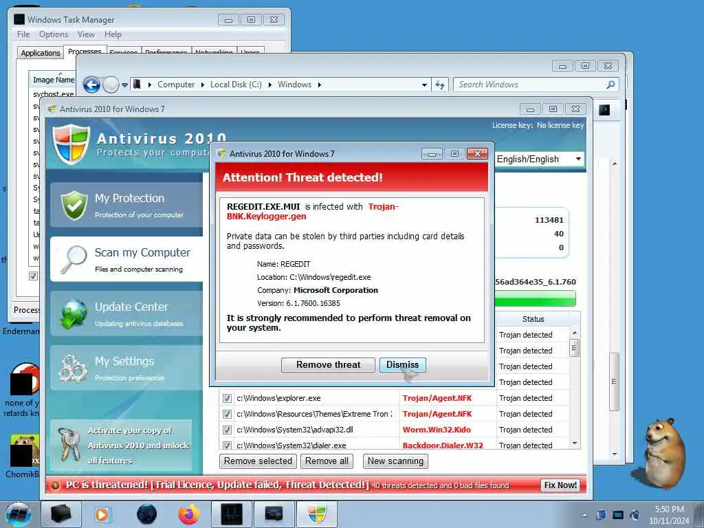Uncheck the advapi32.dll threat checkbox

(227, 430)
